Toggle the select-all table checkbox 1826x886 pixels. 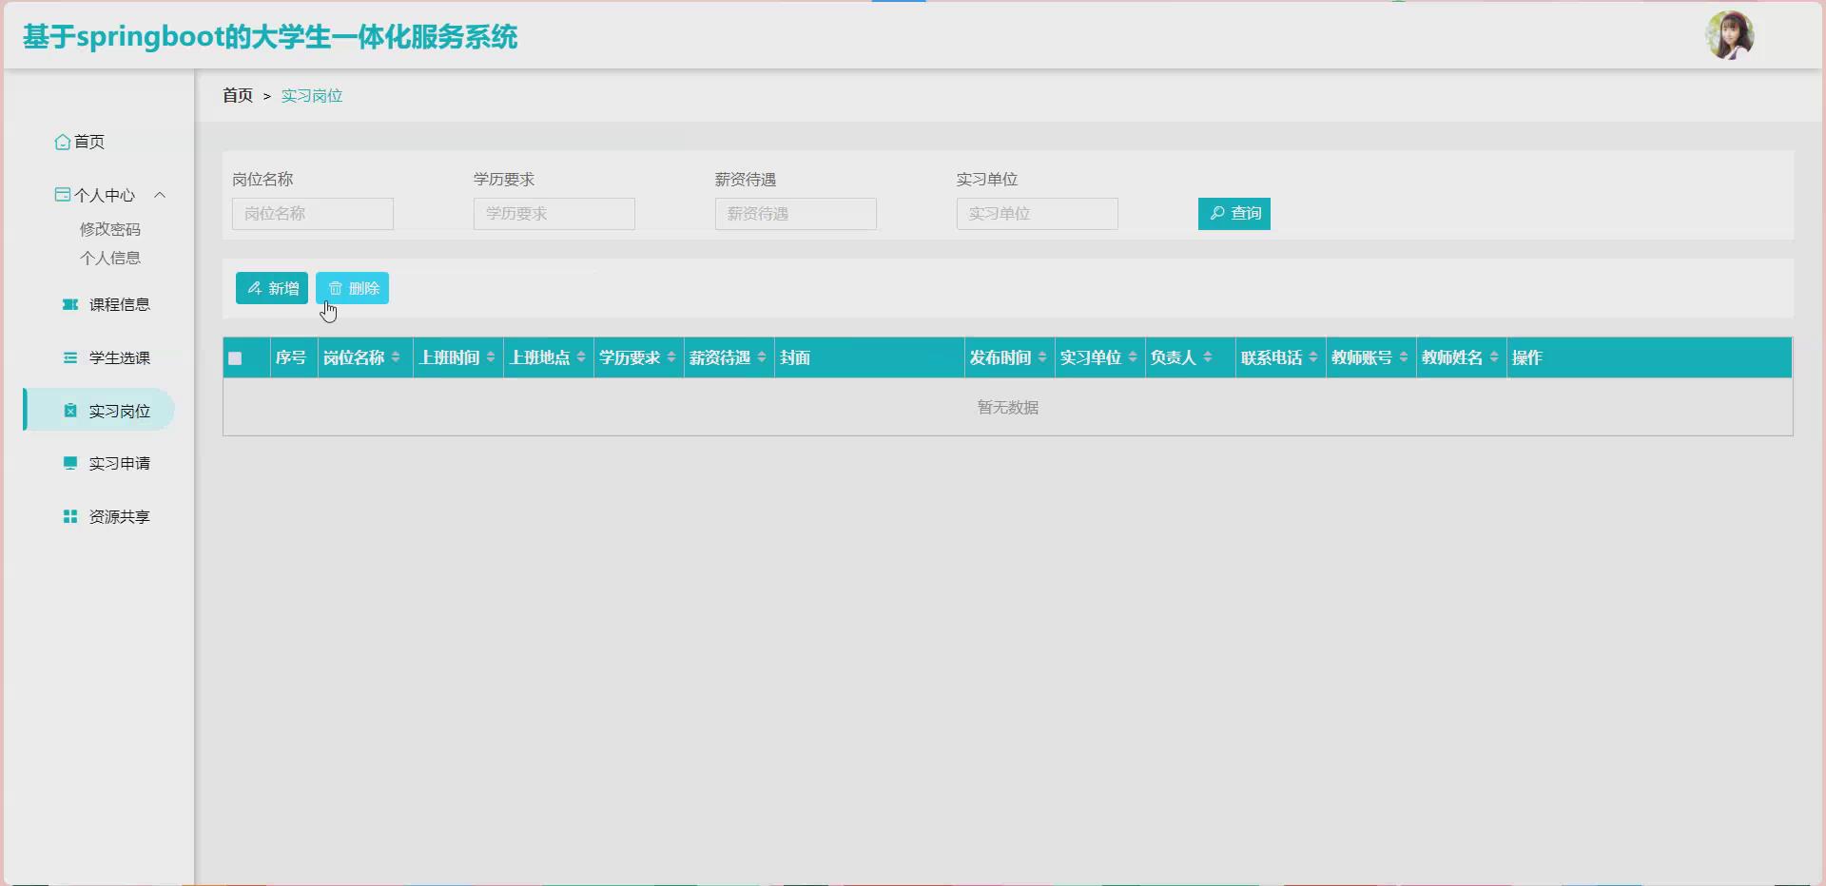click(235, 358)
